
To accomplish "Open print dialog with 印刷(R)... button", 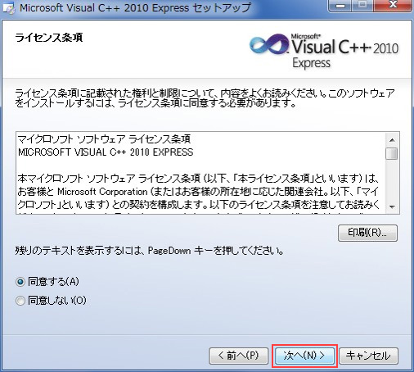I will click(367, 233).
